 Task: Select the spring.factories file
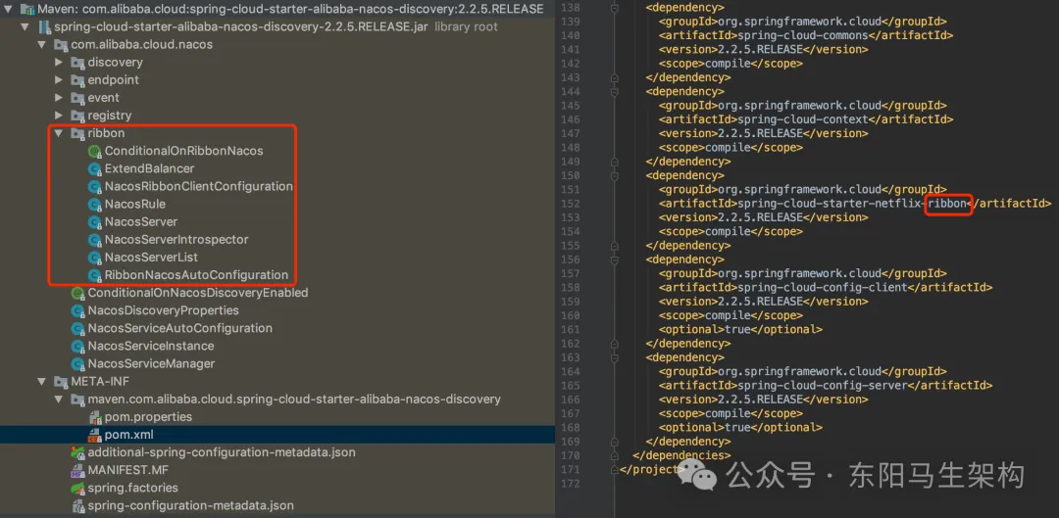(133, 488)
